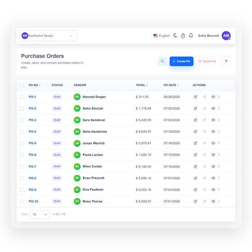Send PO-3 to Sara Sandoval
This screenshot has width=252, height=252.
click(204, 120)
